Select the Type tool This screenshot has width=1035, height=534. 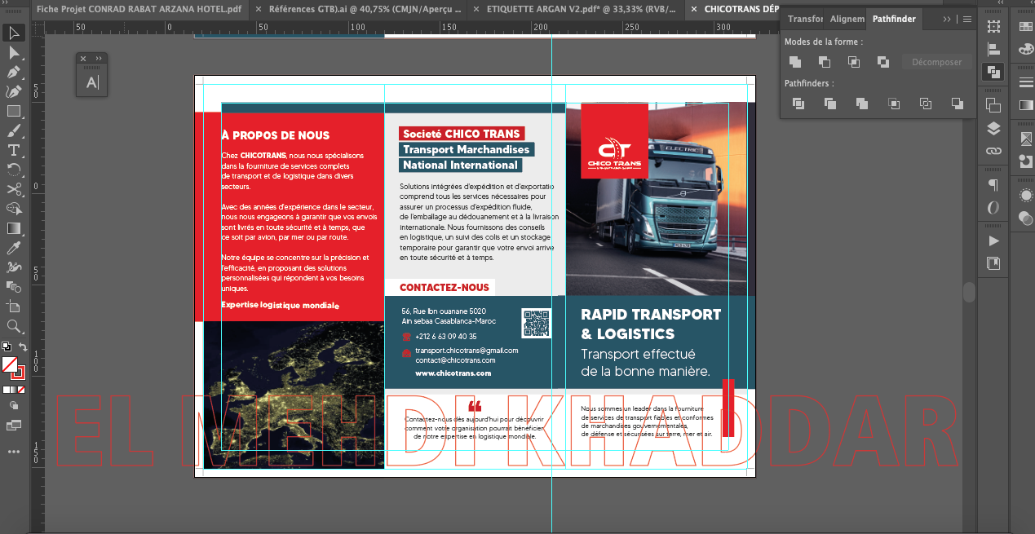pos(14,151)
